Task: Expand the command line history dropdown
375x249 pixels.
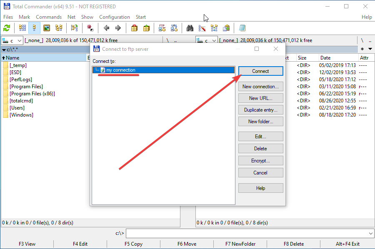Action: click(370, 234)
